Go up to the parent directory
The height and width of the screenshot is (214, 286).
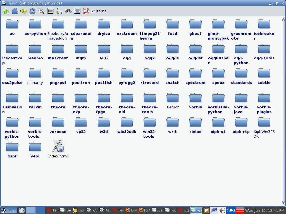point(6,11)
